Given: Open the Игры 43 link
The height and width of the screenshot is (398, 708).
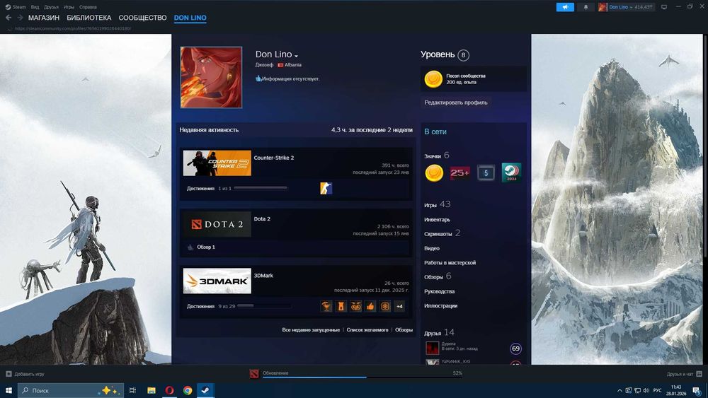Looking at the screenshot, I should [x=437, y=204].
